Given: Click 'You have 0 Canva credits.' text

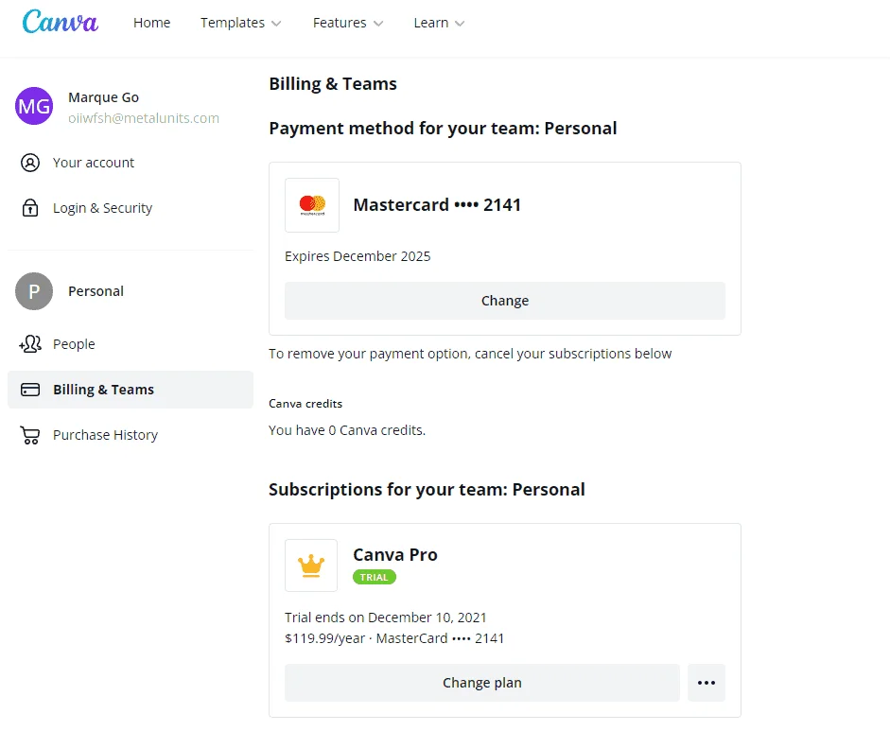Looking at the screenshot, I should (x=347, y=430).
